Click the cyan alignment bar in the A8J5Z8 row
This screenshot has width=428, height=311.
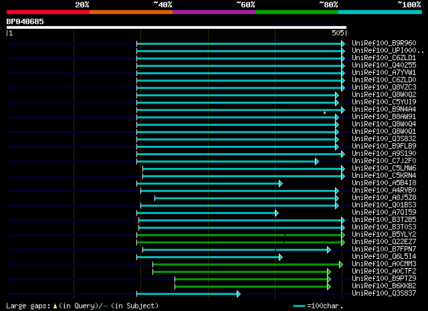[245, 198]
